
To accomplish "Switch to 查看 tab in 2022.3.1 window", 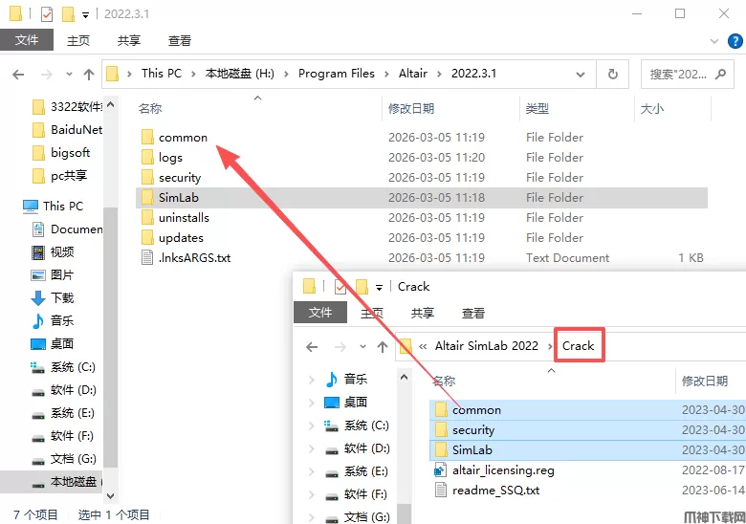I will (180, 41).
